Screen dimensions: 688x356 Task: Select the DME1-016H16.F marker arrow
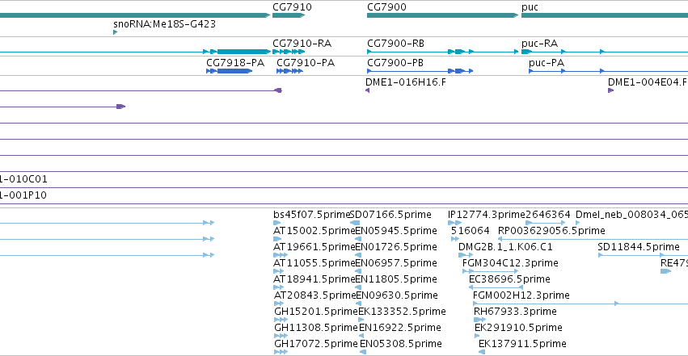coord(367,90)
